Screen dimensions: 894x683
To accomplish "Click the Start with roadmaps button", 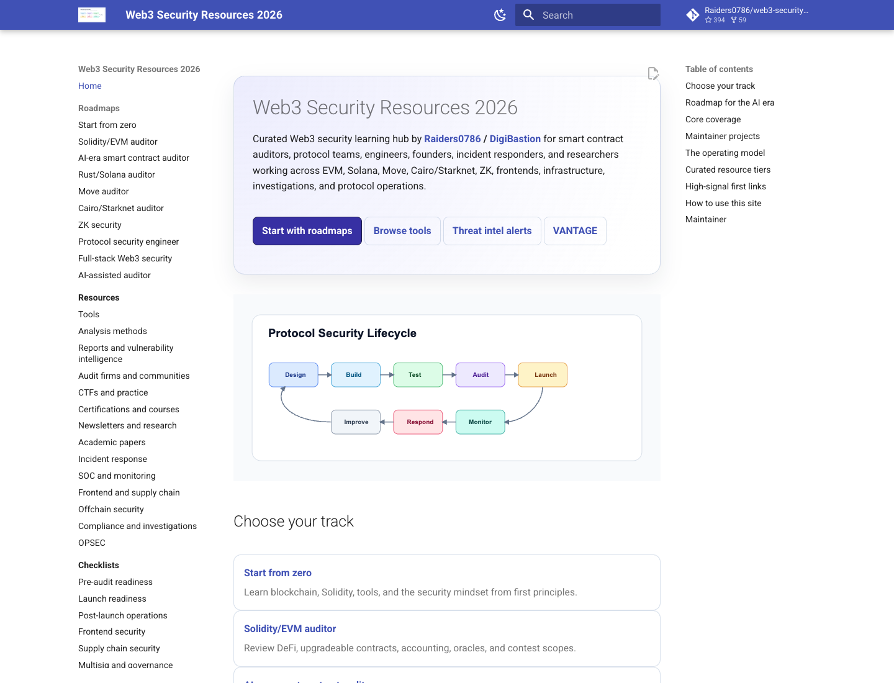I will coord(307,231).
